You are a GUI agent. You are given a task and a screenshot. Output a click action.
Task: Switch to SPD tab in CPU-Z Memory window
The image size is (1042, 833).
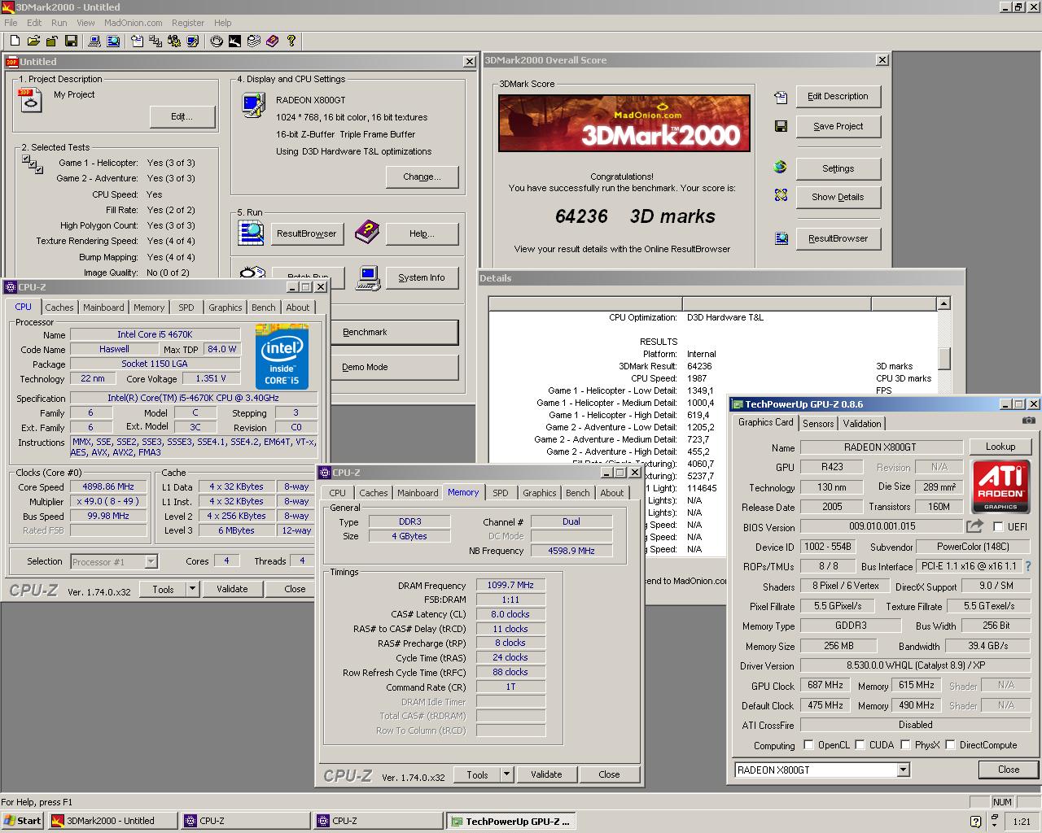pos(501,493)
